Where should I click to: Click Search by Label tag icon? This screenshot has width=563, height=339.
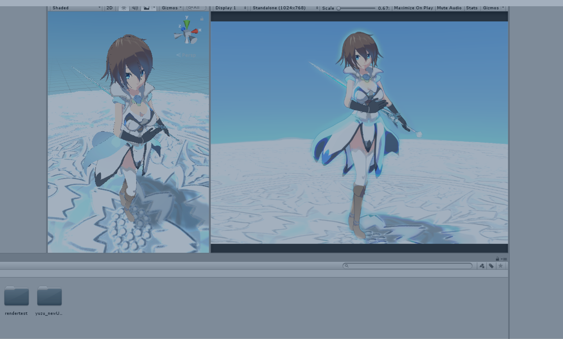pos(491,266)
